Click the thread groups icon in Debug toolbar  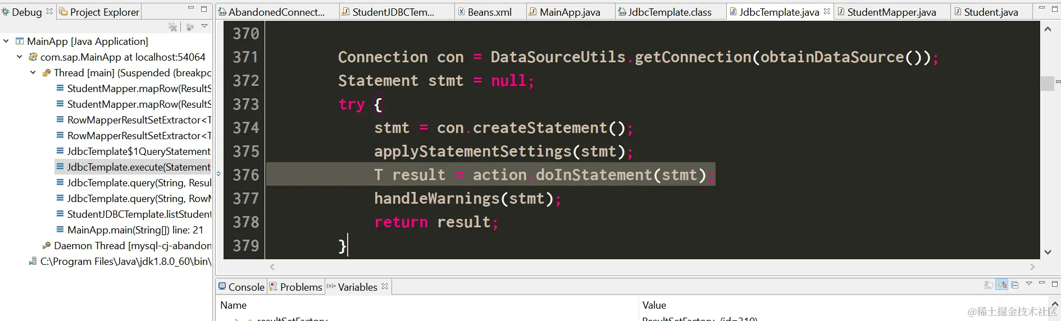tap(190, 27)
